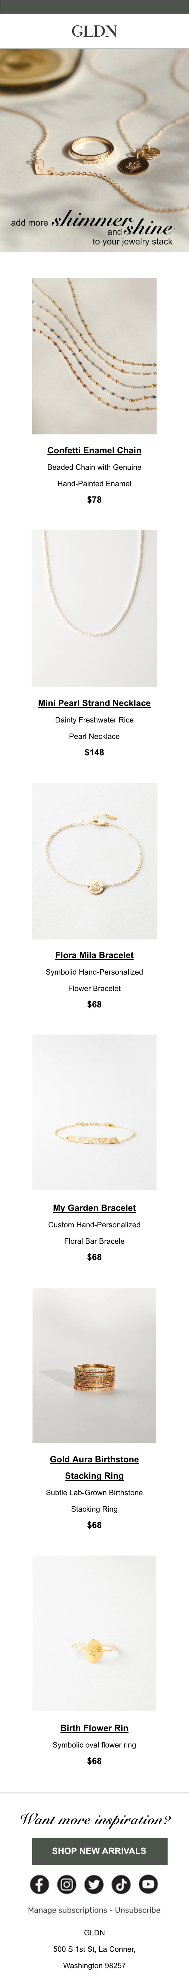
Task: Click the GLDN logo at the top
Action: [94, 31]
